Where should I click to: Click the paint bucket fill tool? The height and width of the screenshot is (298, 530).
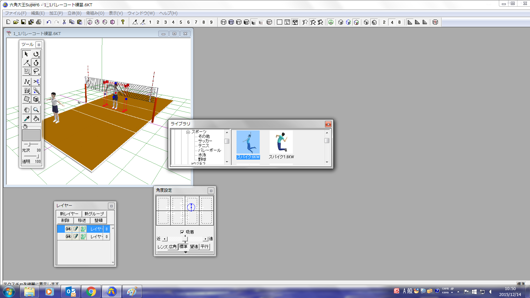pyautogui.click(x=36, y=119)
